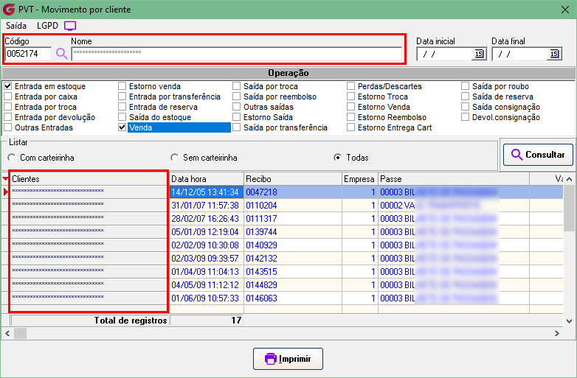The width and height of the screenshot is (577, 378).
Task: Check Estorno Saída
Action: click(x=237, y=117)
